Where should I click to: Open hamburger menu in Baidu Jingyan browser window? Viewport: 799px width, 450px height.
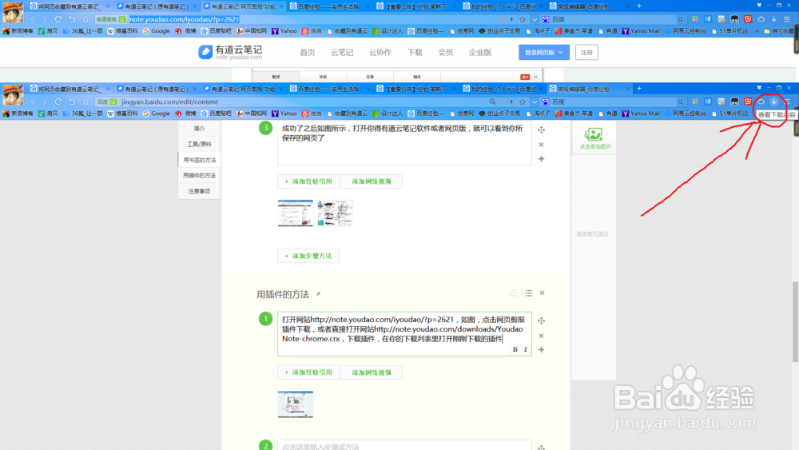pyautogui.click(x=787, y=102)
